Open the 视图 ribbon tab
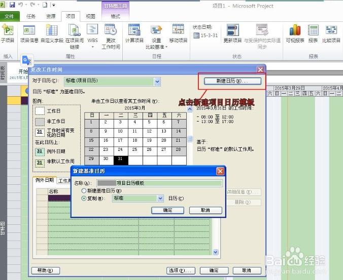This screenshot has height=280, width=343. 90,16
